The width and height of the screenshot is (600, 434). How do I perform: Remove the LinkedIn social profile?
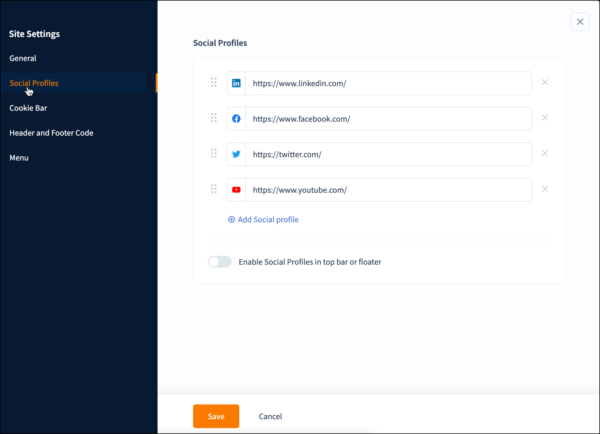[x=545, y=82]
